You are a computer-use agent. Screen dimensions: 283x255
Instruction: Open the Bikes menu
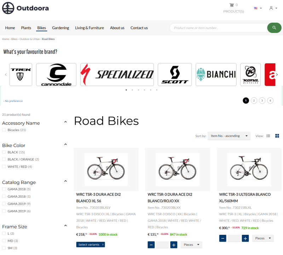coord(41,28)
